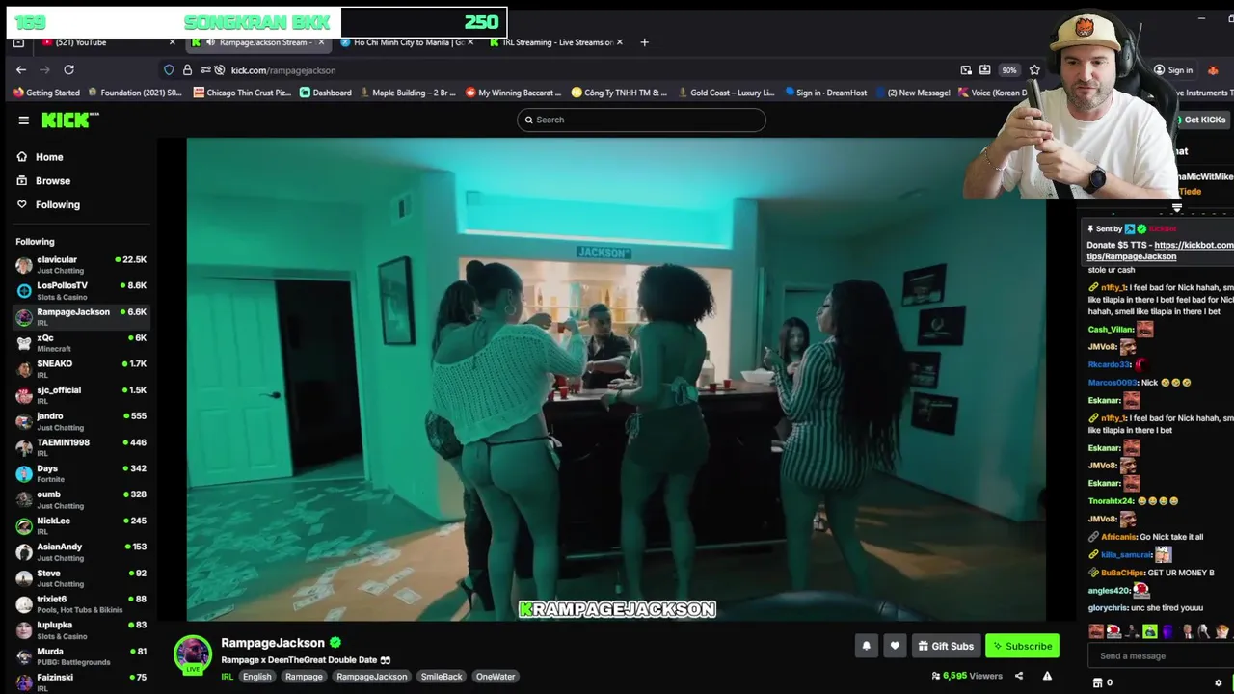1234x694 pixels.
Task: Open the Firefox list-all-tabs icon at top left
Action: coord(18,42)
